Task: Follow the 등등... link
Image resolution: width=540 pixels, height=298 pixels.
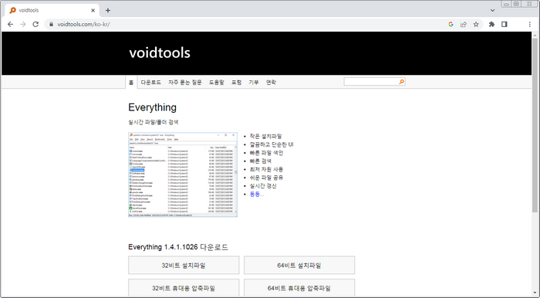Action: coord(257,195)
